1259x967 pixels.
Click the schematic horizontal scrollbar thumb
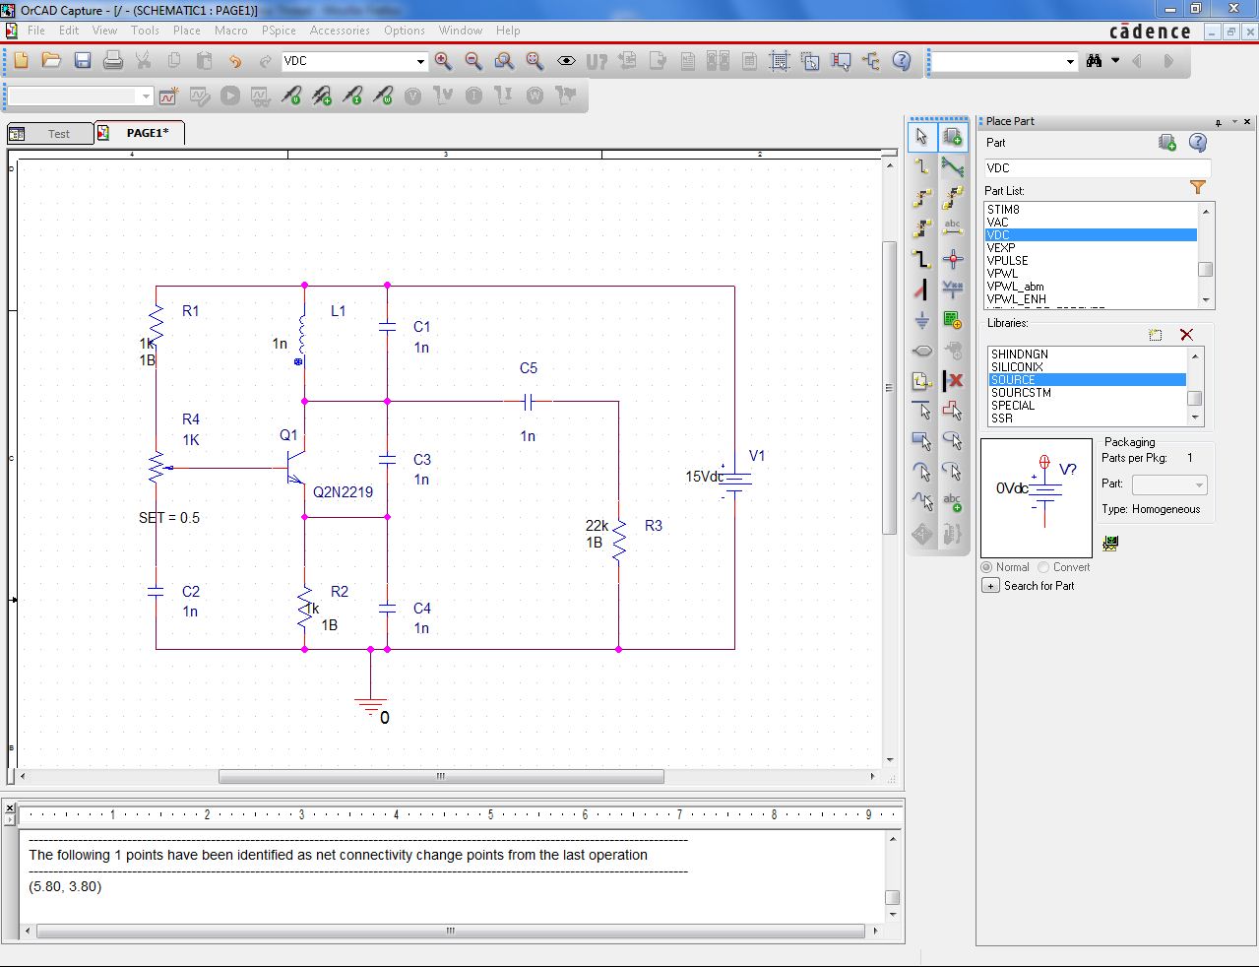pyautogui.click(x=441, y=777)
